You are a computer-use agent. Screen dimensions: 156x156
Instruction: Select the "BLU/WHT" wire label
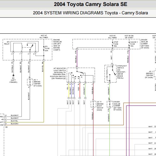click(x=70, y=91)
